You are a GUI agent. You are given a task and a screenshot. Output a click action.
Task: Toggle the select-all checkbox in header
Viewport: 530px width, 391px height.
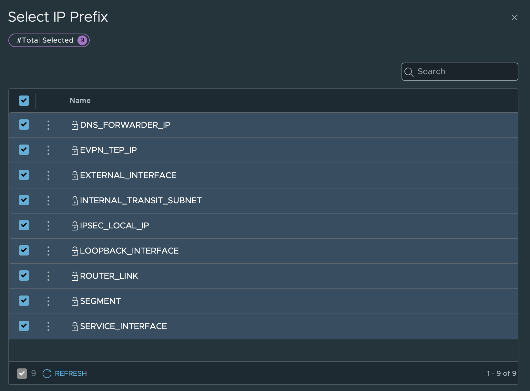tap(24, 101)
